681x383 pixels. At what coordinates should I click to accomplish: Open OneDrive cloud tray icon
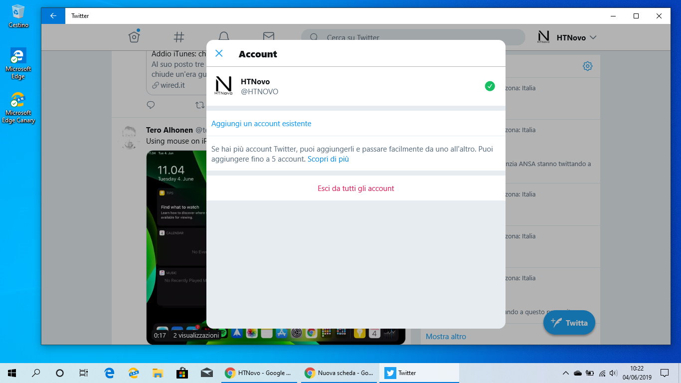(x=578, y=373)
